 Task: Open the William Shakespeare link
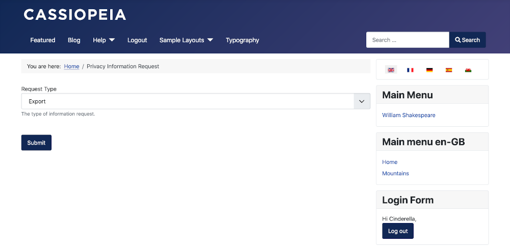[x=409, y=115]
